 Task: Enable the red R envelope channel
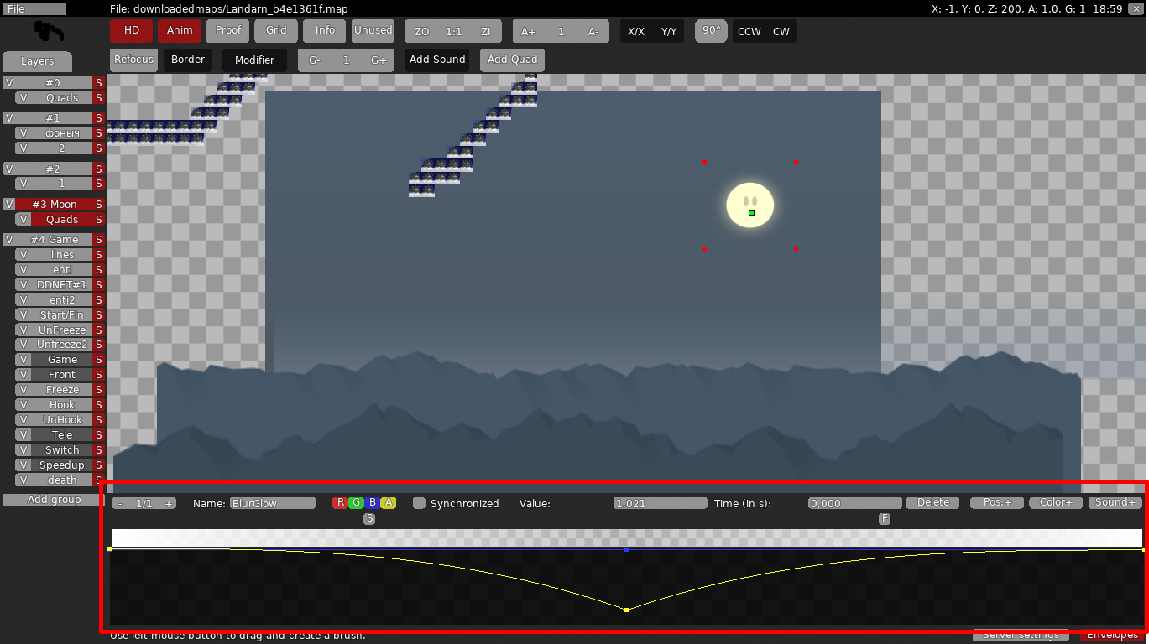pyautogui.click(x=340, y=503)
